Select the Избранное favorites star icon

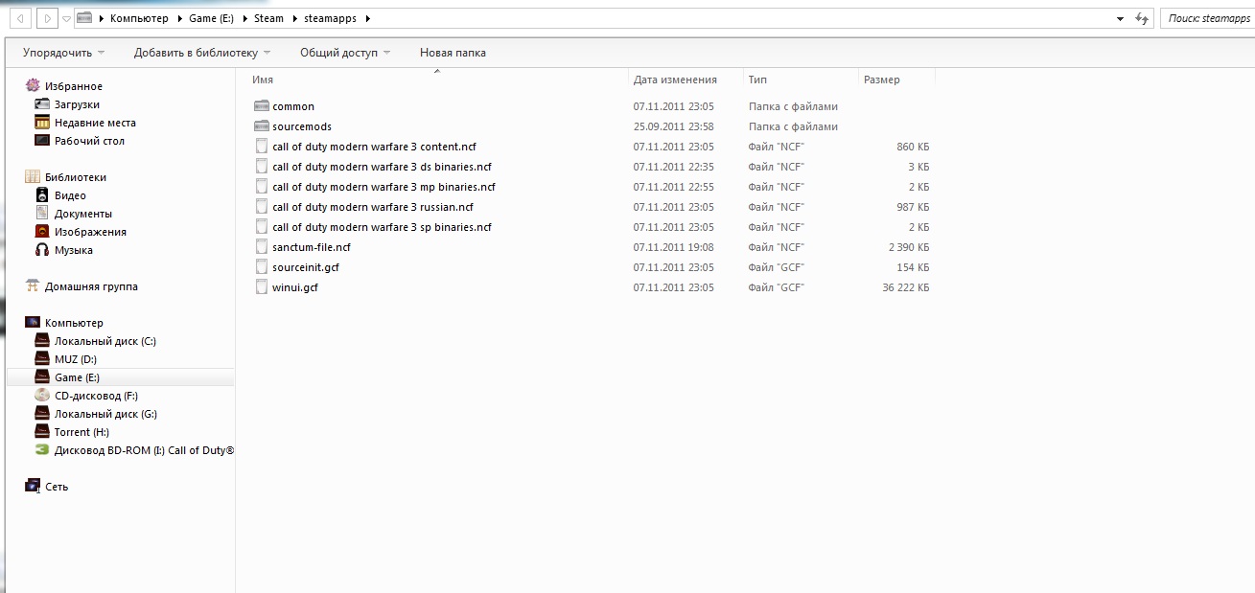tap(33, 86)
